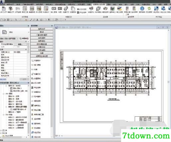Click 插入图框 item in the tool palette list

(x=36, y=65)
